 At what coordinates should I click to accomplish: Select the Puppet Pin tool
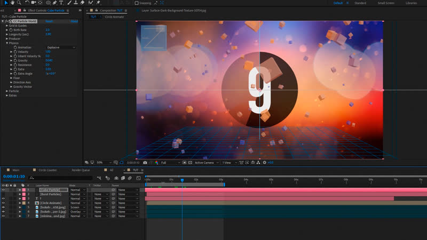pyautogui.click(x=99, y=3)
